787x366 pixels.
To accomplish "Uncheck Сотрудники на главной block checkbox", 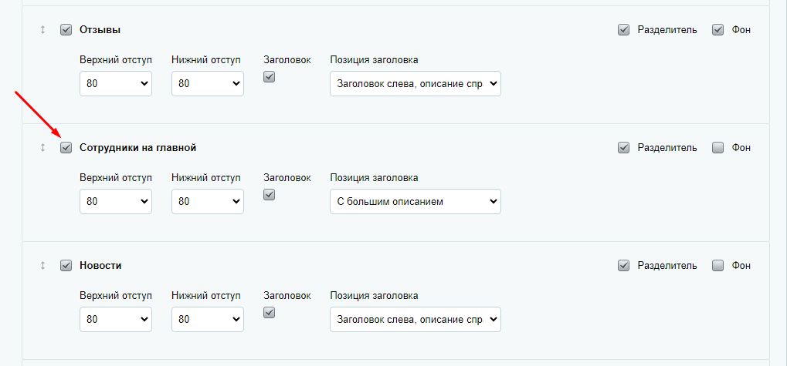I will [x=66, y=148].
